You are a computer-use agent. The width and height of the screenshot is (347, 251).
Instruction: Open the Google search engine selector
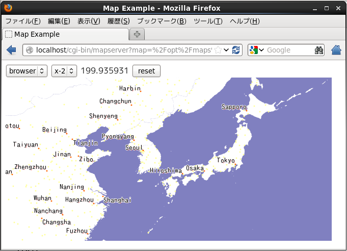click(256, 50)
